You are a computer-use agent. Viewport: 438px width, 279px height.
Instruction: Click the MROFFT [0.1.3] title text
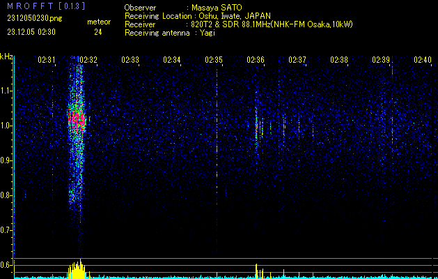(46, 6)
